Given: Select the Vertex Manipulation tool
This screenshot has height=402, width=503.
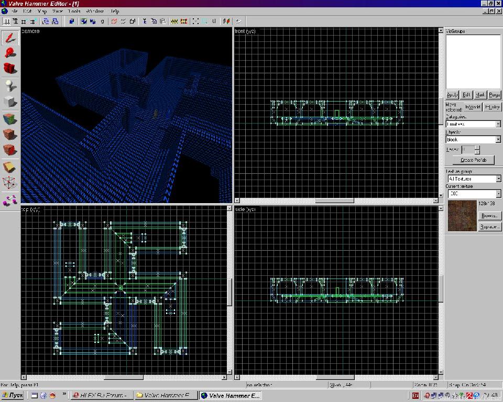Looking at the screenshot, I should point(10,183).
